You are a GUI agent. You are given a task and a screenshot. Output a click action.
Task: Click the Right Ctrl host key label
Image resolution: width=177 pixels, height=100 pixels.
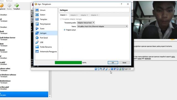(x=127, y=69)
